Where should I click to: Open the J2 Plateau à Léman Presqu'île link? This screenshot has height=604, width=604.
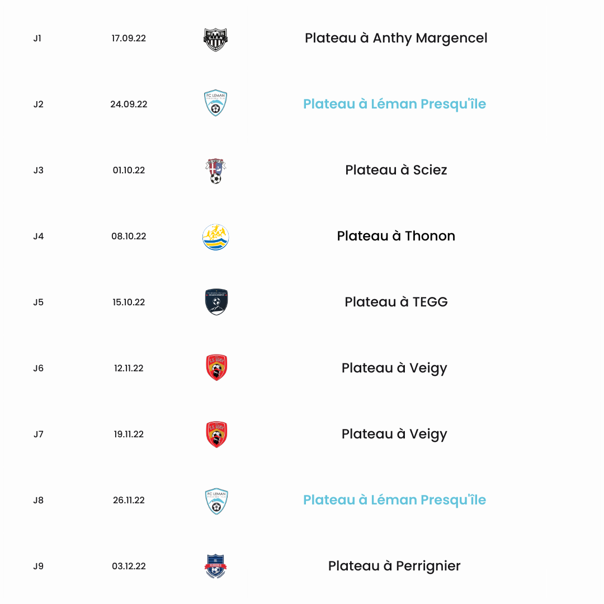(394, 104)
